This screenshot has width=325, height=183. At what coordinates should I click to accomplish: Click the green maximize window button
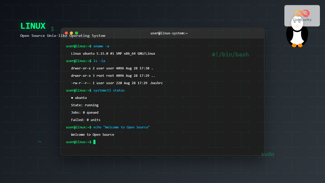[x=76, y=33]
